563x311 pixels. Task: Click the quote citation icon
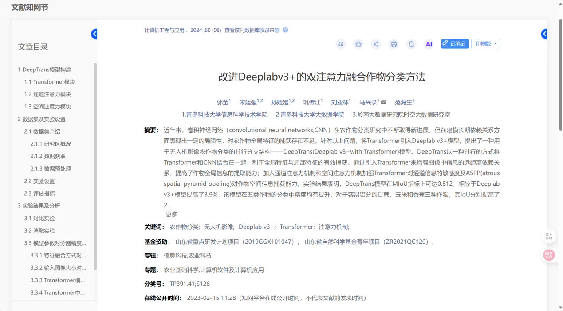click(x=341, y=44)
